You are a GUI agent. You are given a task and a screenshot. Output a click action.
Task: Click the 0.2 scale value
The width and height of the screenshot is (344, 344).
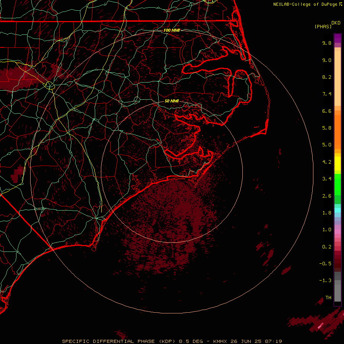coord(327,247)
